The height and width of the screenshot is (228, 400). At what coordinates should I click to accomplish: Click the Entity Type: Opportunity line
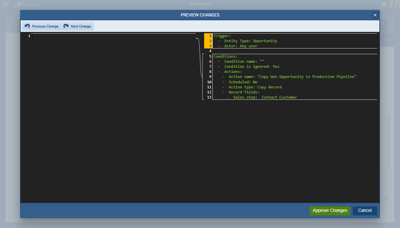(250, 41)
